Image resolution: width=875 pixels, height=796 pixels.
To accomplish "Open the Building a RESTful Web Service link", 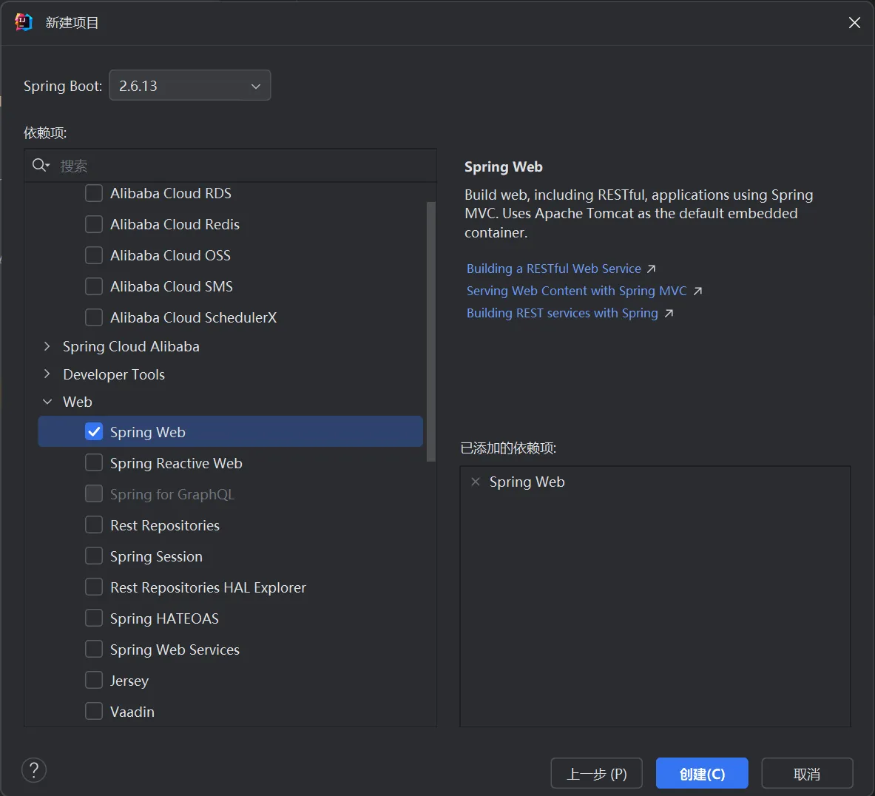I will (553, 269).
